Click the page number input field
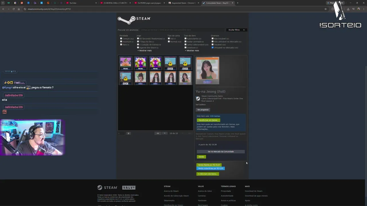The image size is (367, 206). click(x=121, y=133)
